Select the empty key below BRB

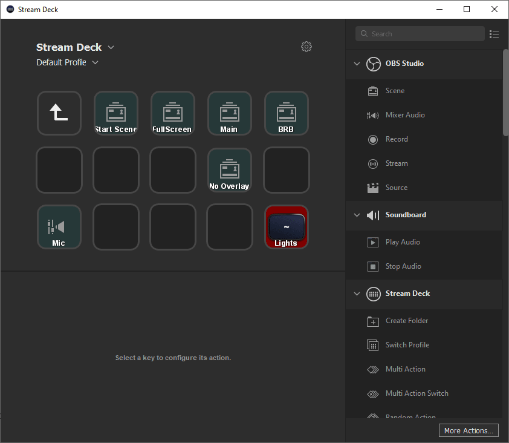point(287,169)
